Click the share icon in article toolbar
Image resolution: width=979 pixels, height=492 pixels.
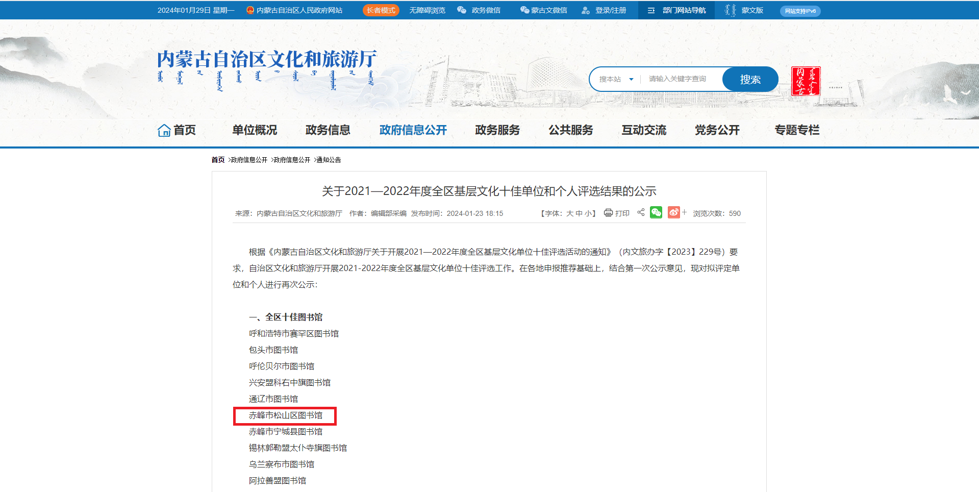coord(641,212)
